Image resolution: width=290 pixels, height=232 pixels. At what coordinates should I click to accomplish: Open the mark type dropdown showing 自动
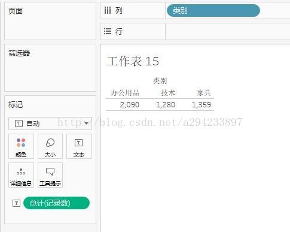pos(50,123)
